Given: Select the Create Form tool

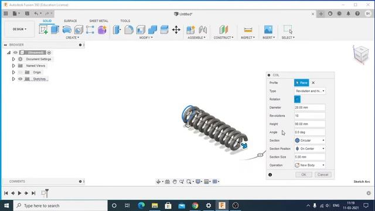Looking at the screenshot, I should pyautogui.click(x=102, y=30).
